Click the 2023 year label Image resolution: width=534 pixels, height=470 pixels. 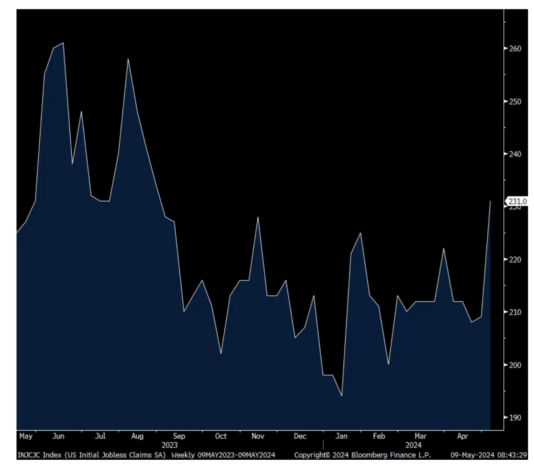coord(170,445)
